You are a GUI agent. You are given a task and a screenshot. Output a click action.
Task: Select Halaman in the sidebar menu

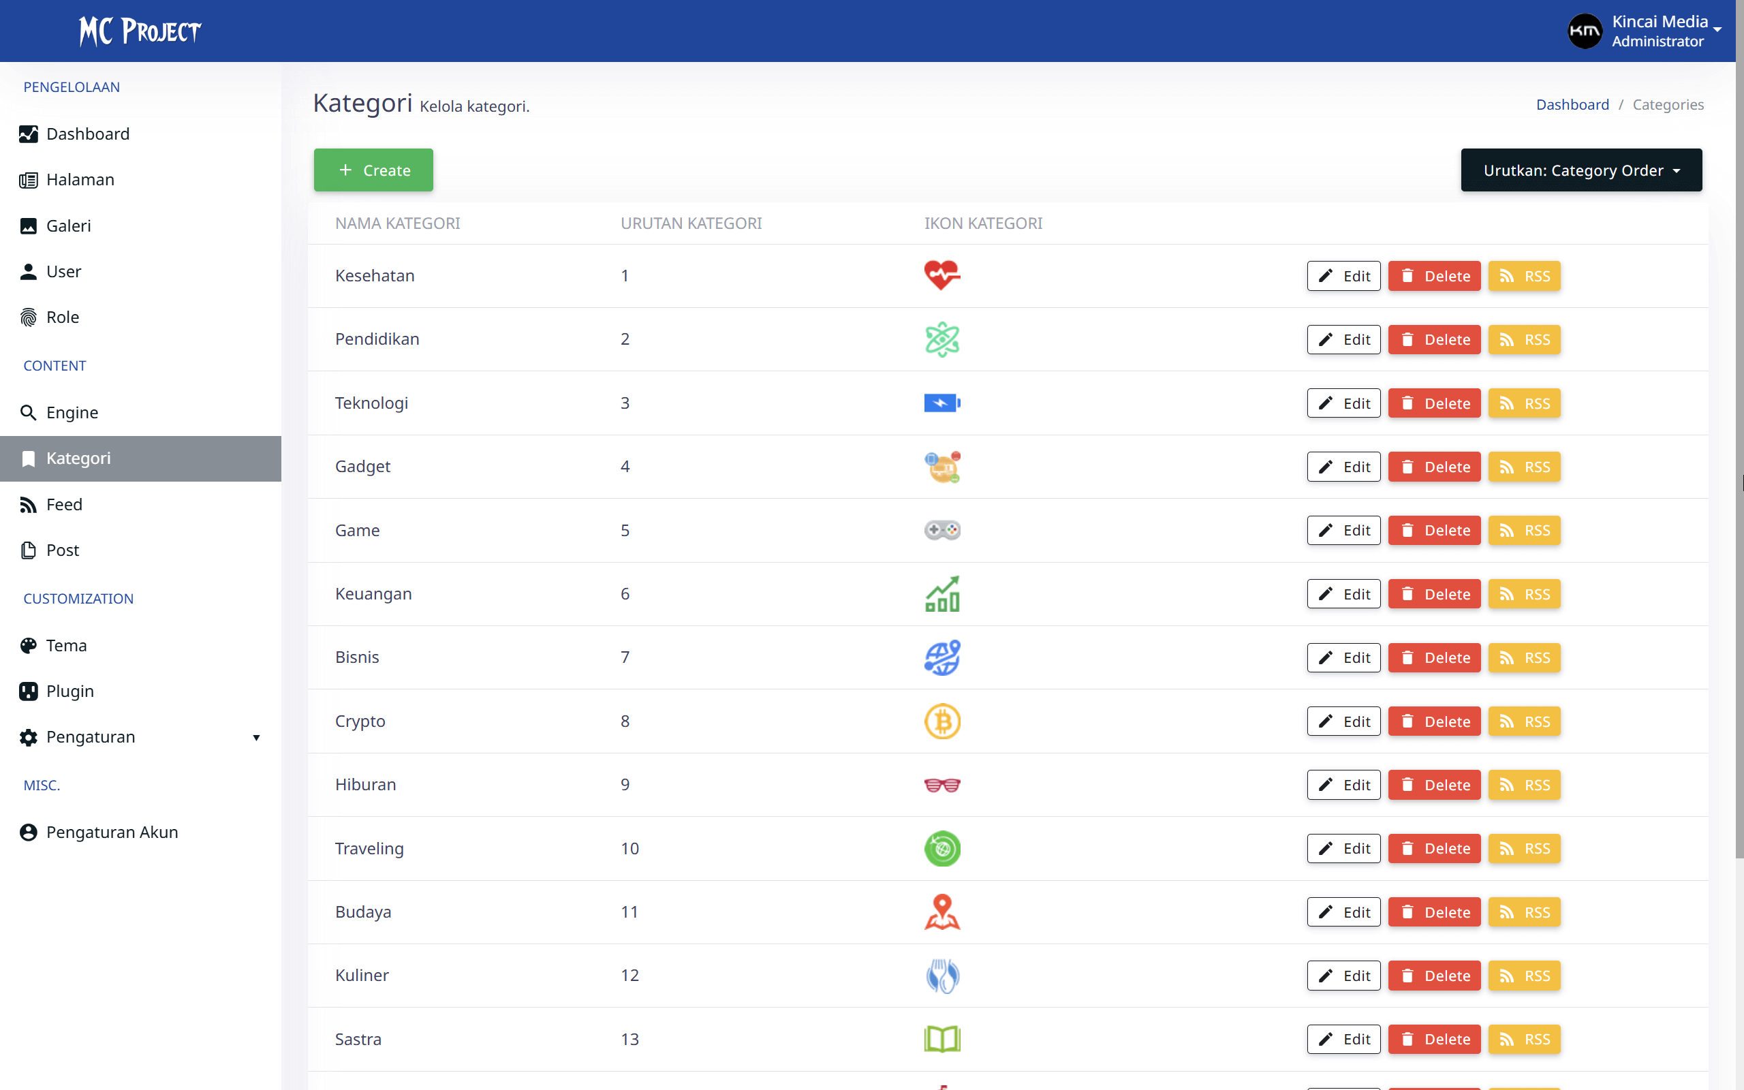(x=79, y=179)
